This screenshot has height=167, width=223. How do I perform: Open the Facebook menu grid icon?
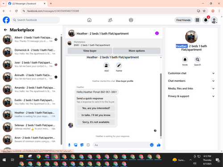point(197,20)
